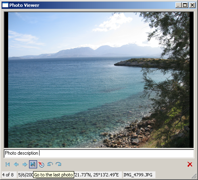
Task: Click the seaside photo image
Action: click(99, 80)
